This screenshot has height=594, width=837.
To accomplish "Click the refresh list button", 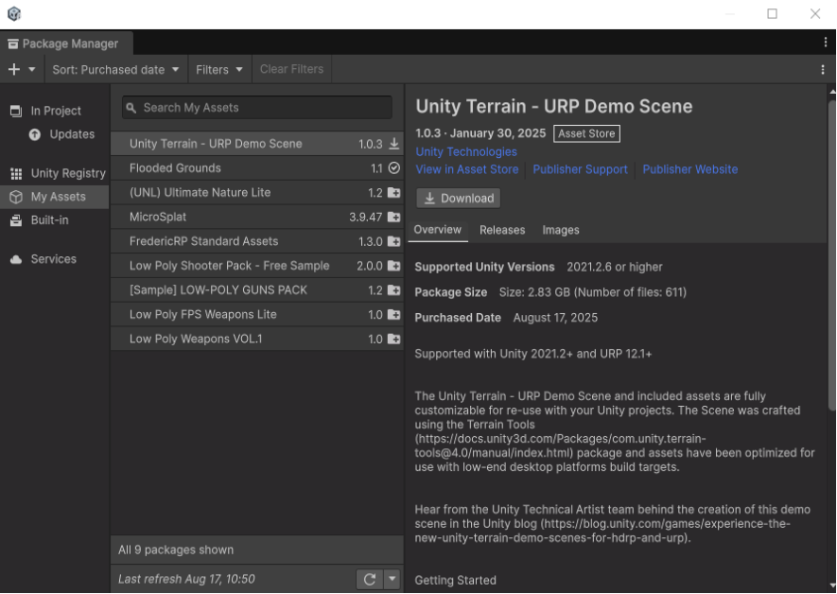I will 370,579.
